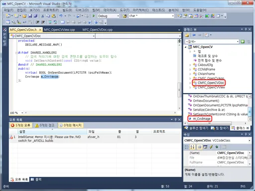Toggle the 0 warnings filter in Error List
Screen dimensions: 255x191
(x=45, y=125)
